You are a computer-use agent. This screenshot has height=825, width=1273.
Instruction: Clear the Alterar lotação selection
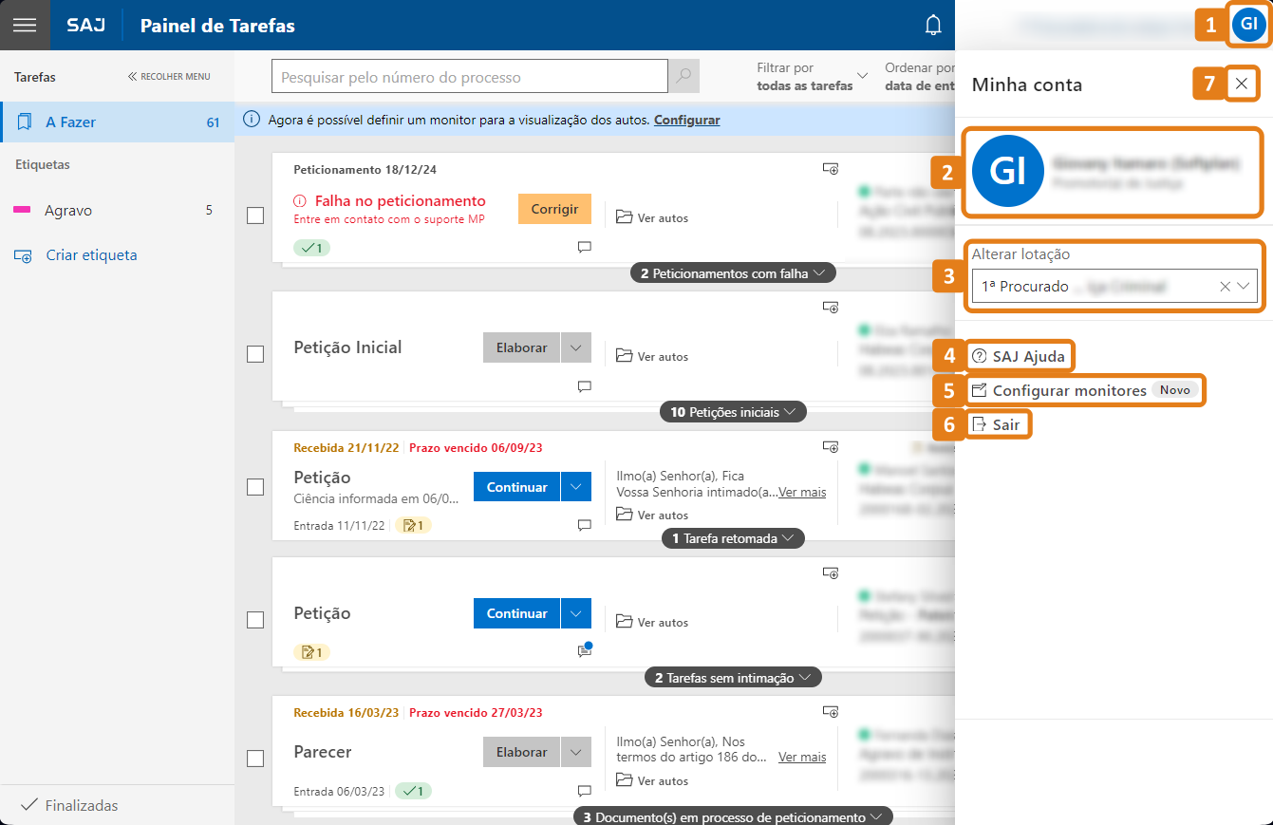click(1225, 286)
